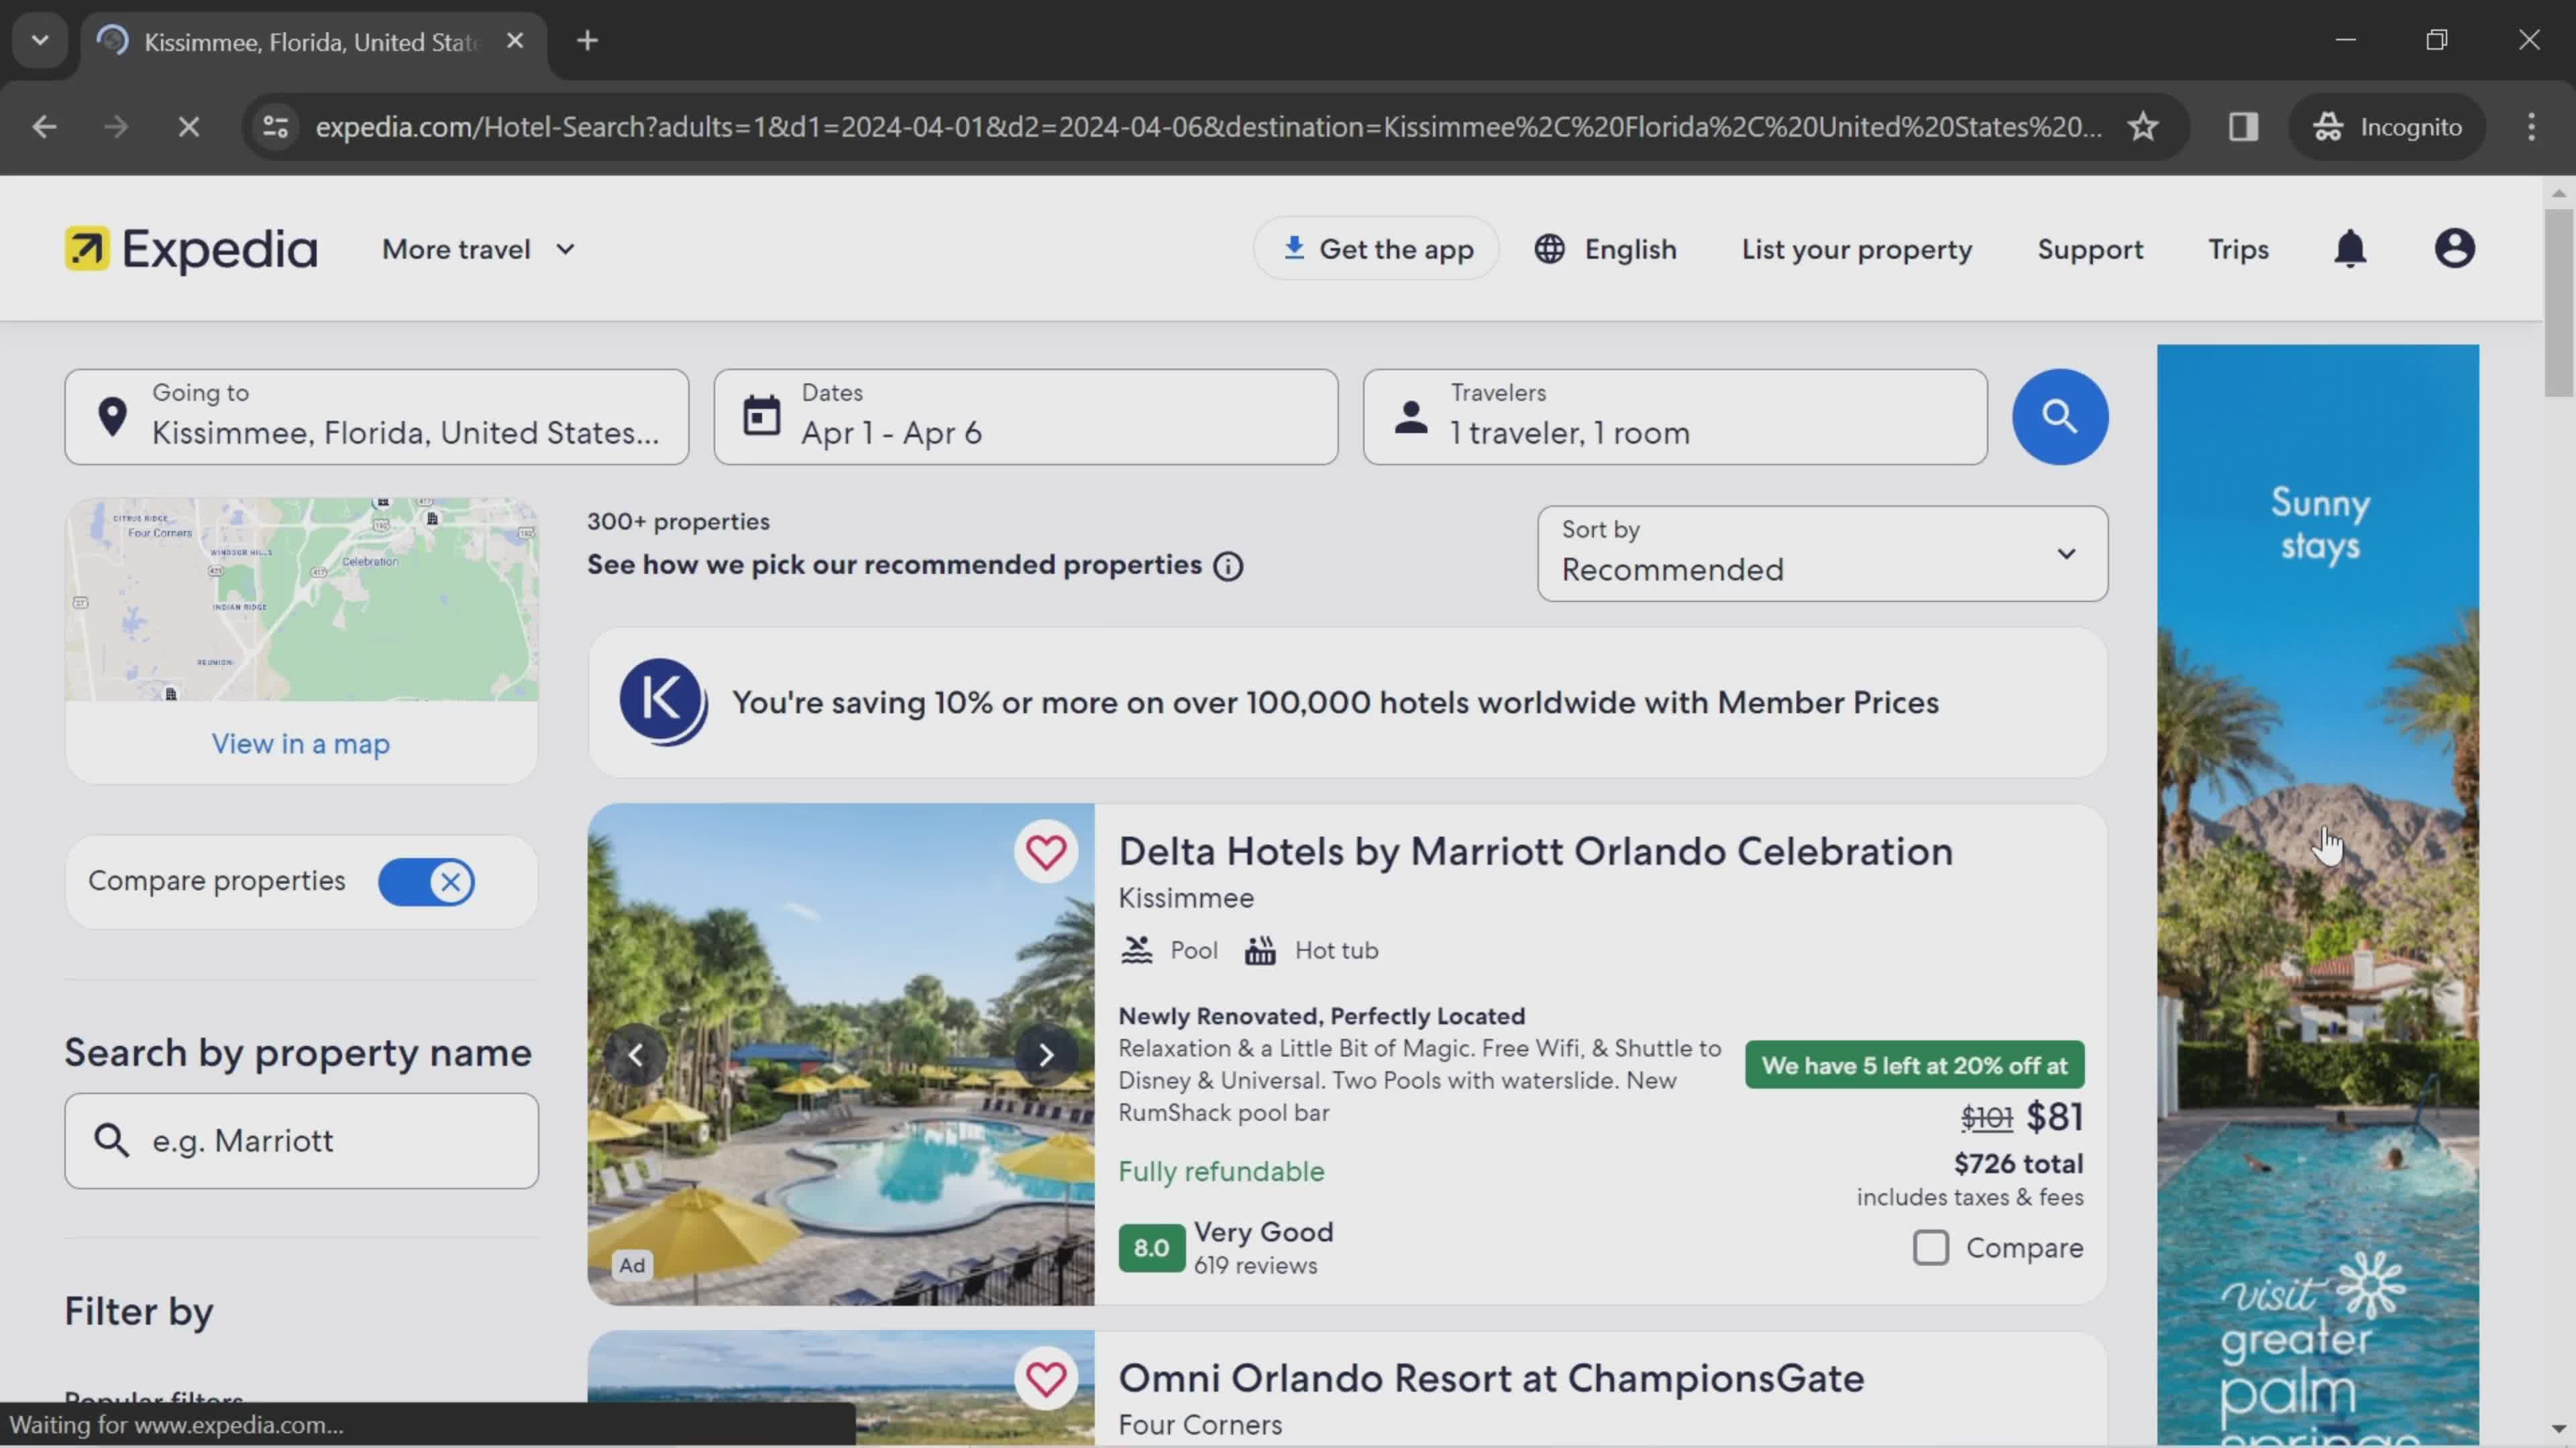Open Trips in the header
Viewport: 2576px width, 1448px height.
click(x=2238, y=249)
